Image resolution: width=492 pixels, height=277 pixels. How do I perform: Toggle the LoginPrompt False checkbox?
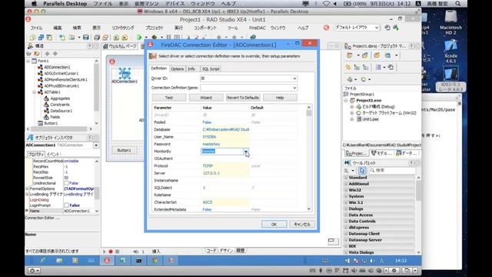click(66, 205)
